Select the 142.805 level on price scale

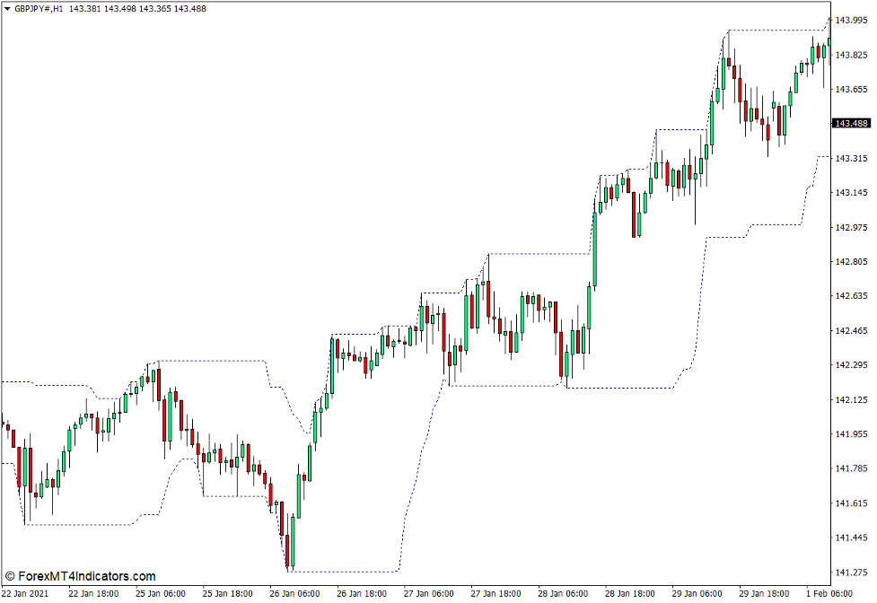852,262
